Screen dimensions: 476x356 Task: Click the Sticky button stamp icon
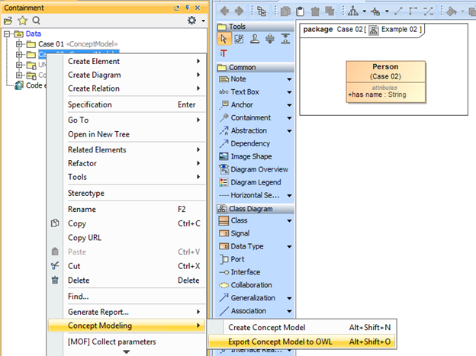(253, 39)
